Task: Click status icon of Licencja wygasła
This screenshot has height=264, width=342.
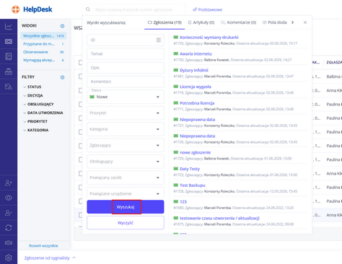Action: pos(176,87)
